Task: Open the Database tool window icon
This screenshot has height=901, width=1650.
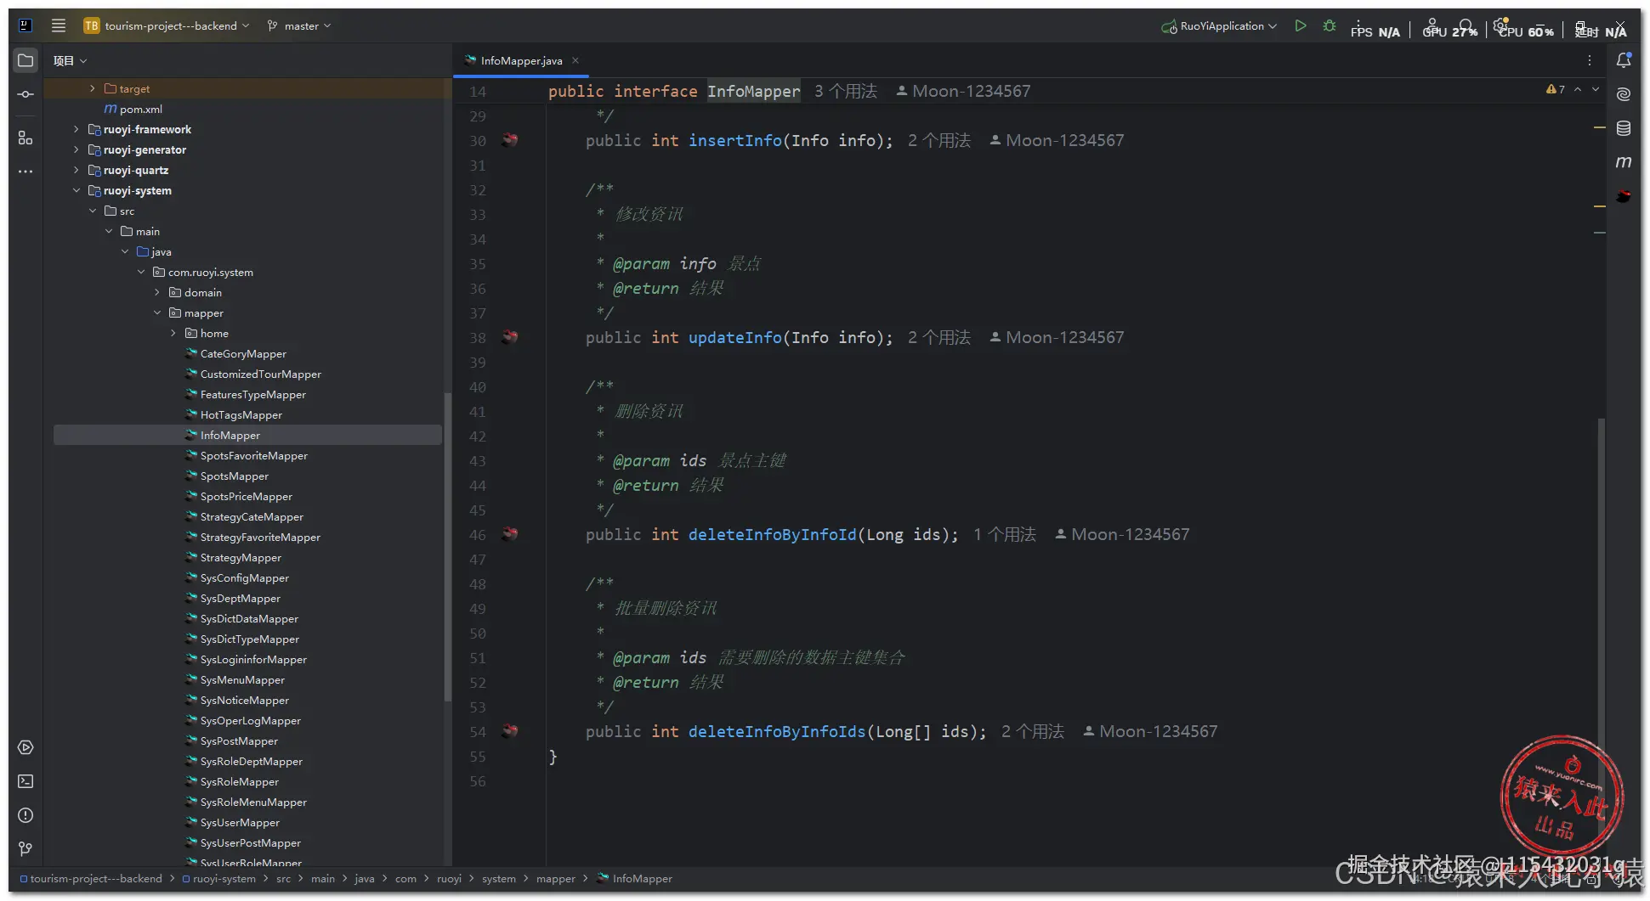Action: [1624, 128]
